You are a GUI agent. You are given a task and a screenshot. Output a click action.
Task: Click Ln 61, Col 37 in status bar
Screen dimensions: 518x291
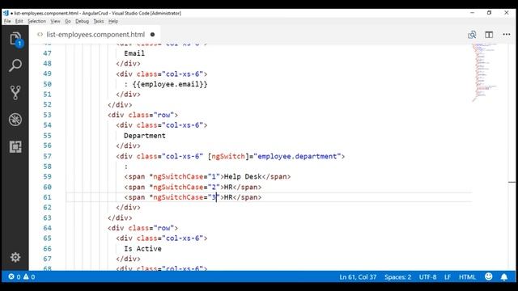(358, 276)
